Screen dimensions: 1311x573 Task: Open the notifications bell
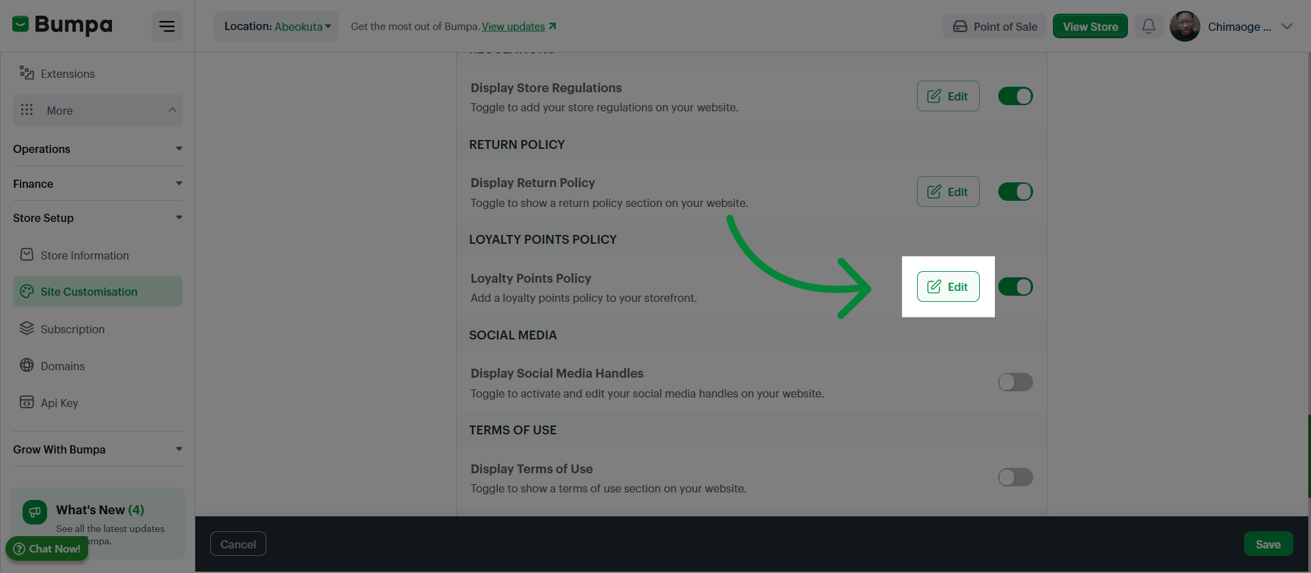pyautogui.click(x=1148, y=27)
